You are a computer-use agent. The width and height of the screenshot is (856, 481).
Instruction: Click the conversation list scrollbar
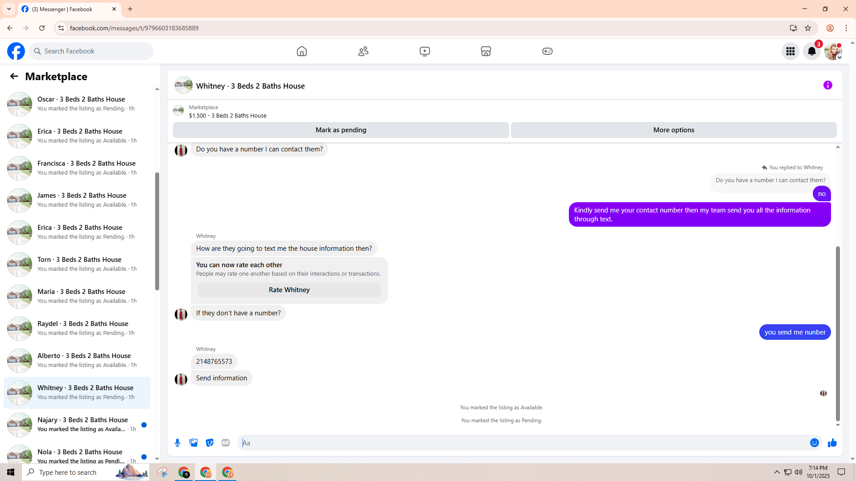[157, 232]
